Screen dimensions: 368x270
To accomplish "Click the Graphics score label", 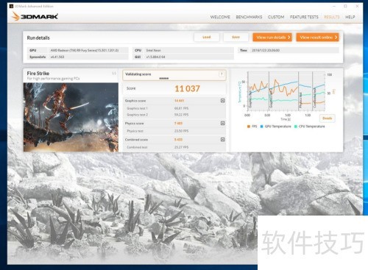I will pos(135,101).
